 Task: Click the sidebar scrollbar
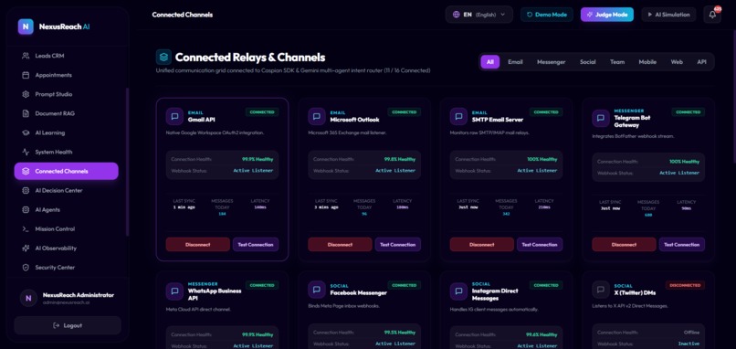pyautogui.click(x=127, y=162)
